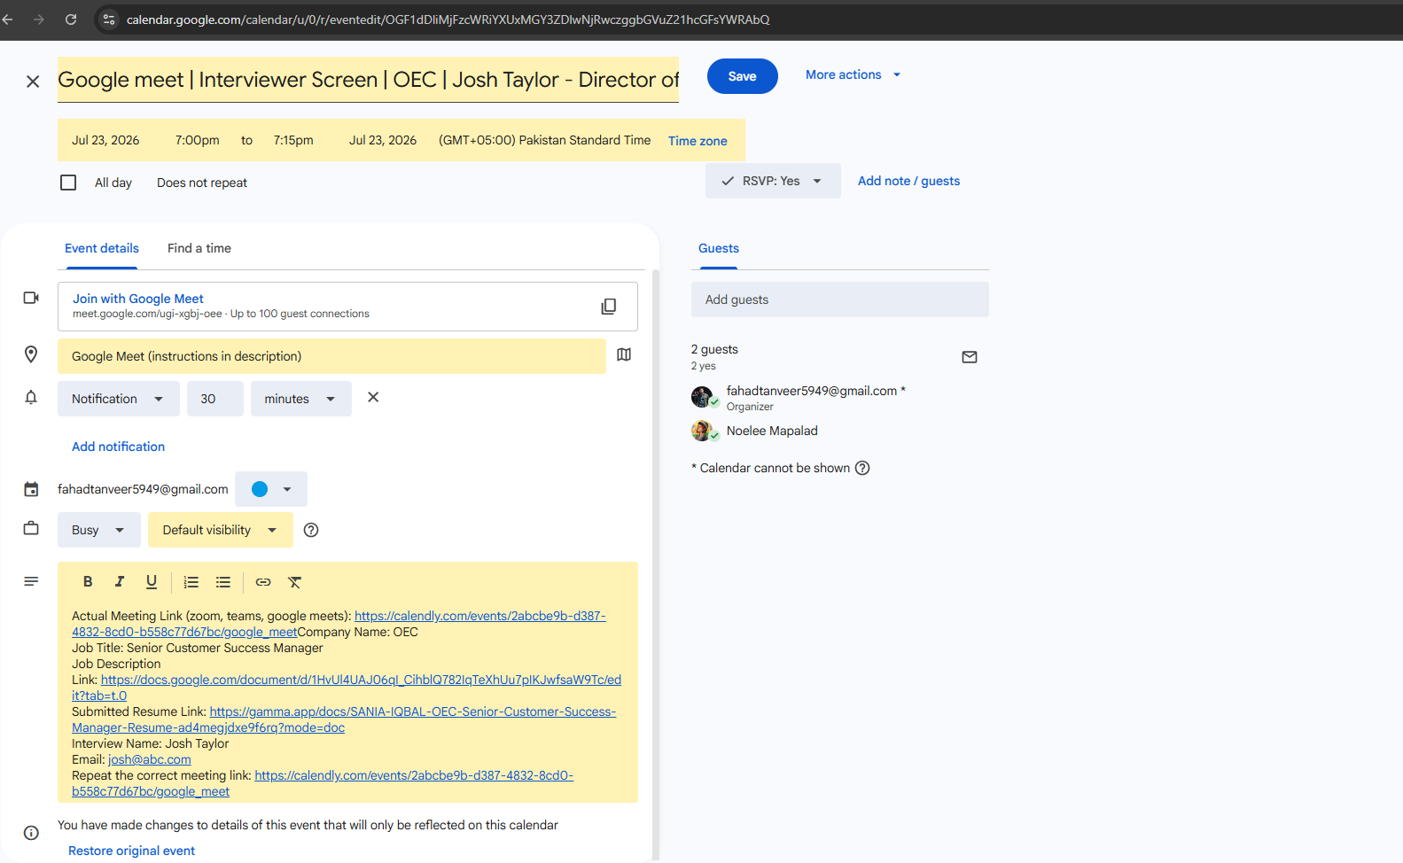Toggle underline formatting in the description
The width and height of the screenshot is (1403, 863).
click(152, 582)
